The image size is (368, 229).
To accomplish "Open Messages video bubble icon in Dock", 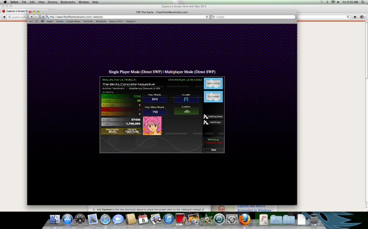I will 118,219.
